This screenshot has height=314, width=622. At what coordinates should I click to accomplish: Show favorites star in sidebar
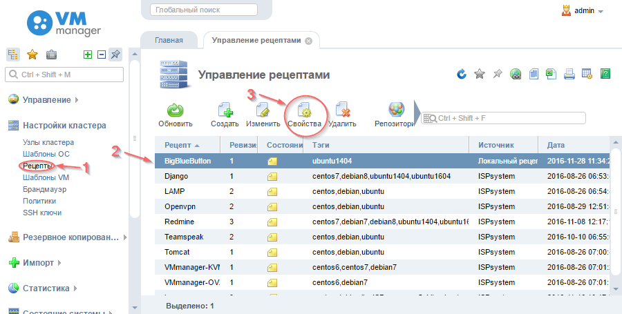tap(32, 55)
